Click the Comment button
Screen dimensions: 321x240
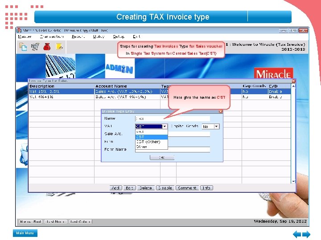(187, 188)
